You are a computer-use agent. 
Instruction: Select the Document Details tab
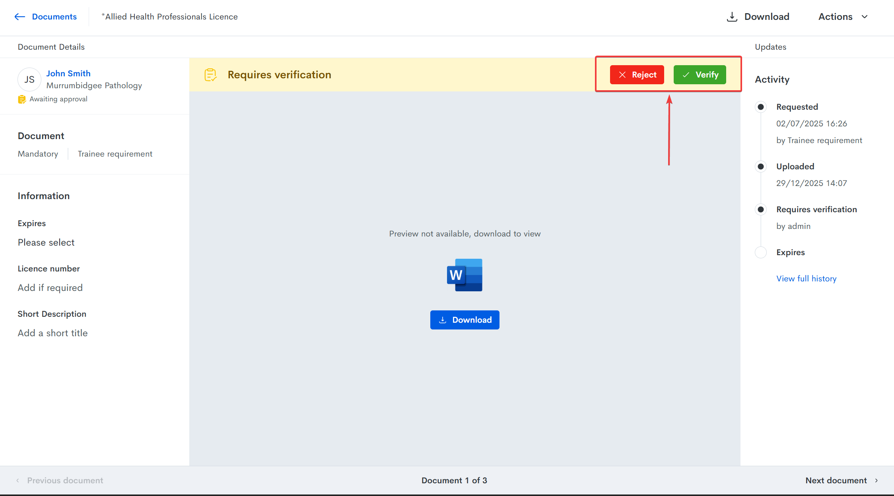(x=51, y=47)
